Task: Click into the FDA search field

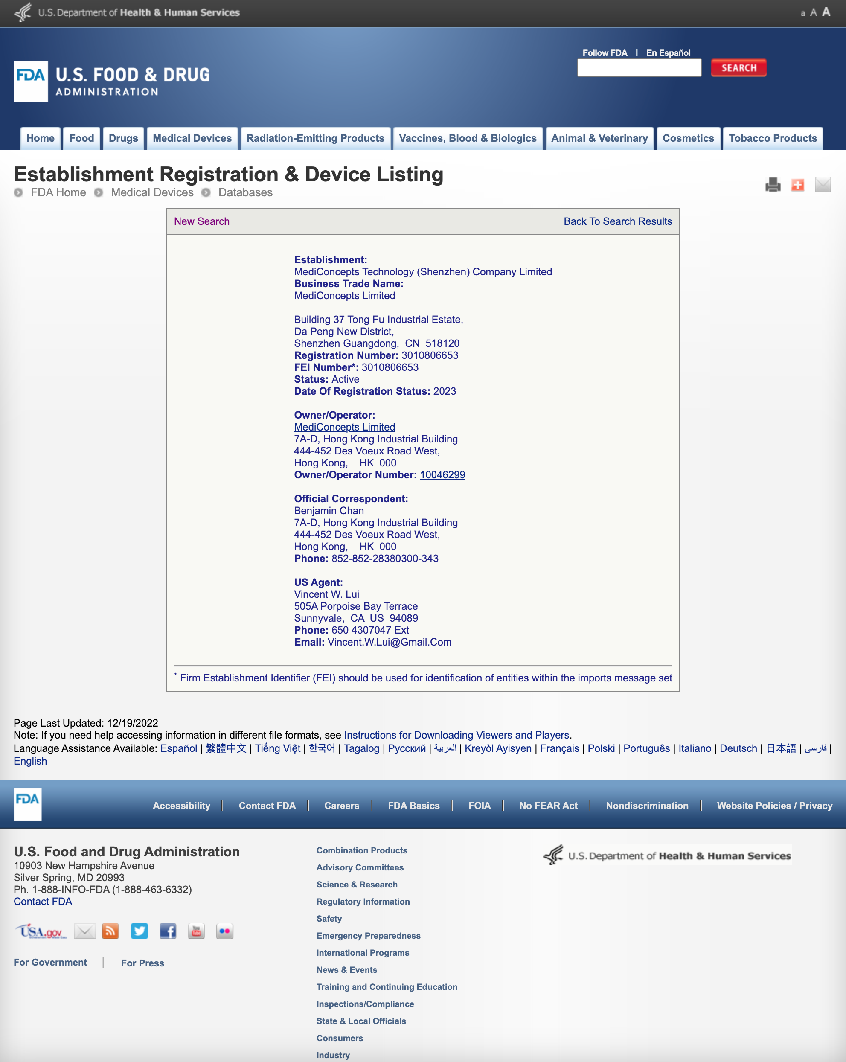Action: [639, 68]
